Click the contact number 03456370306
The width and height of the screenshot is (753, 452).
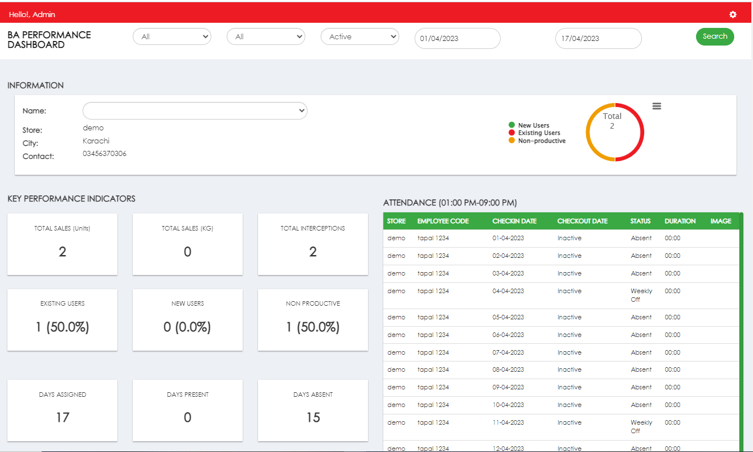pos(105,154)
